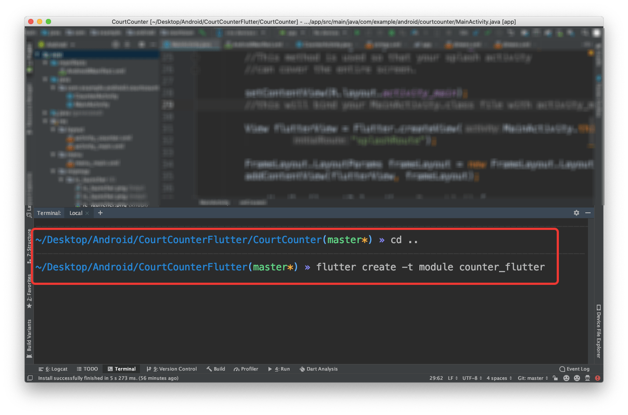
Task: Open the Profiler tool window
Action: [x=246, y=369]
